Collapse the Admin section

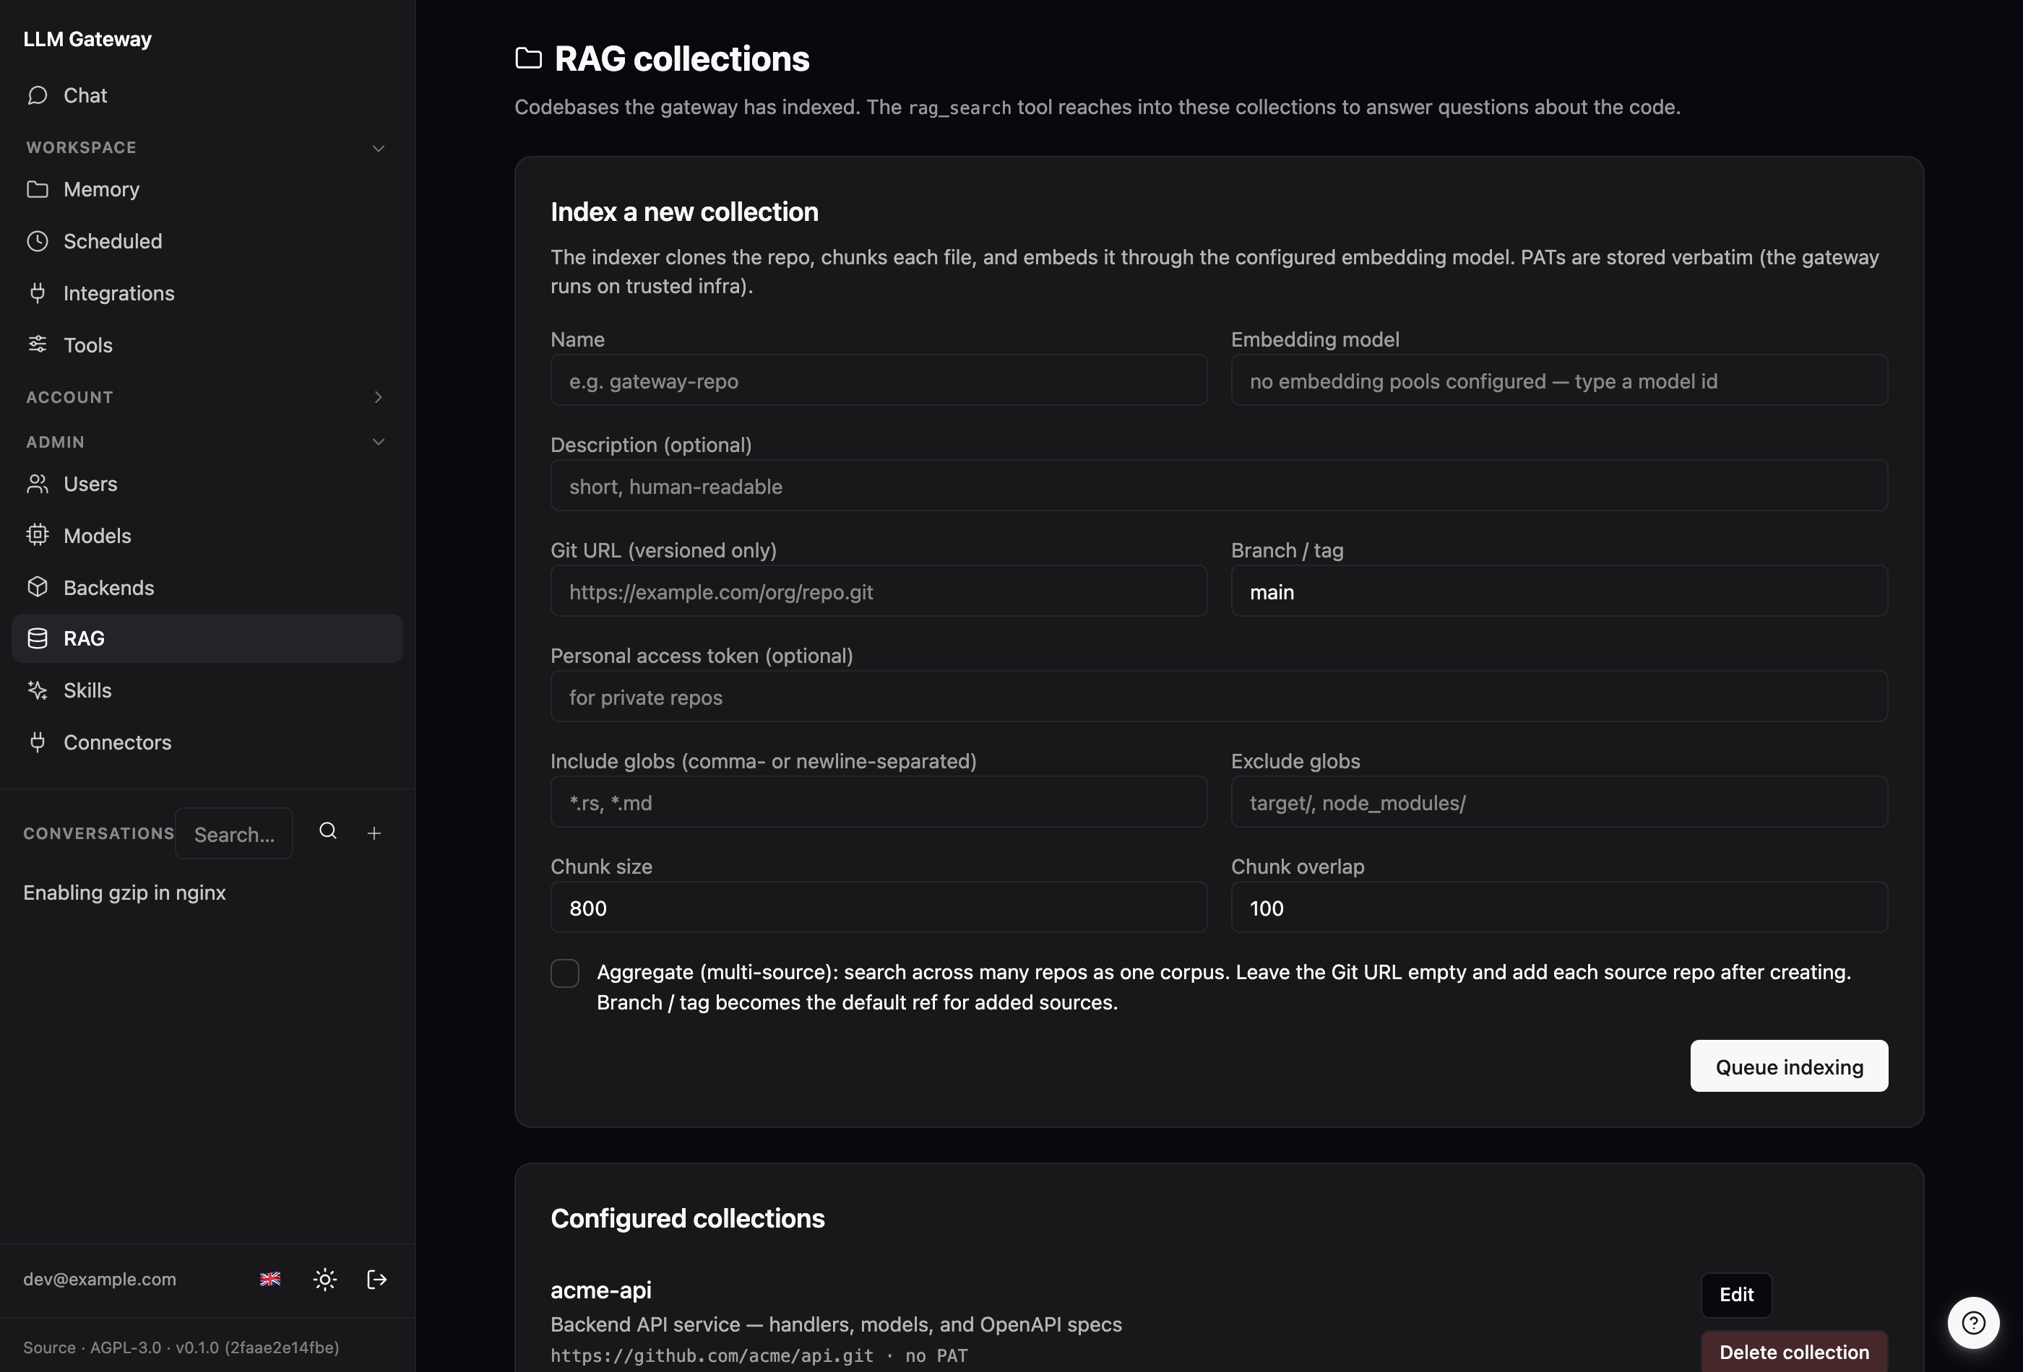tap(207, 442)
